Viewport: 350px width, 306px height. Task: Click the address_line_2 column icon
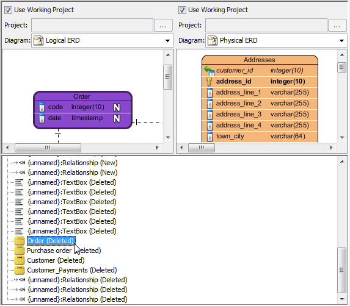click(x=210, y=104)
